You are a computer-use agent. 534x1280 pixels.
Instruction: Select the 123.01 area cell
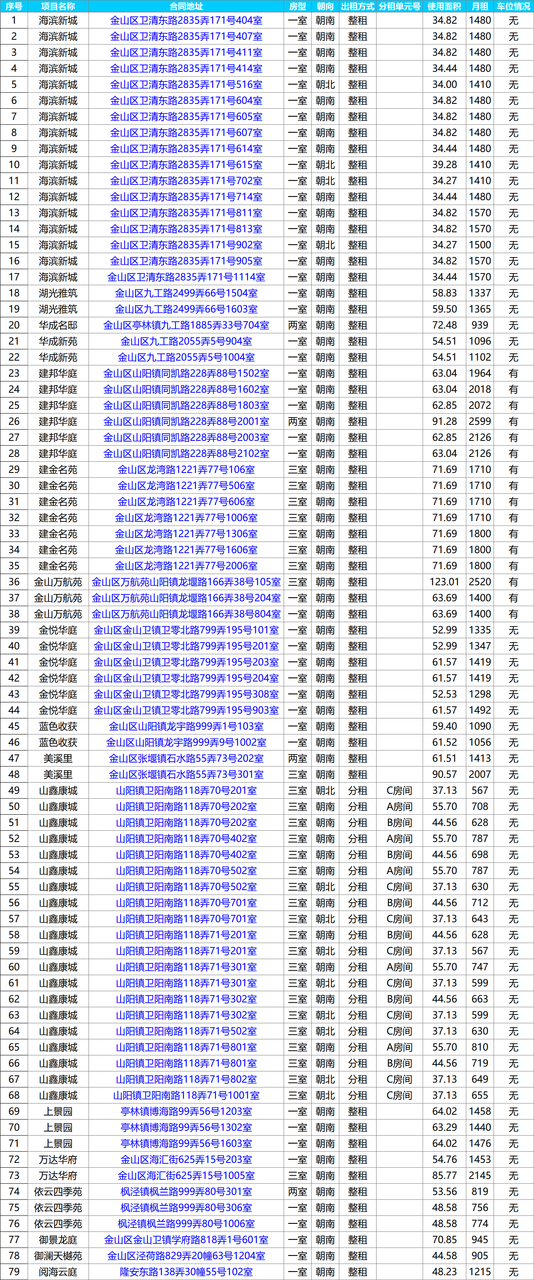(444, 582)
